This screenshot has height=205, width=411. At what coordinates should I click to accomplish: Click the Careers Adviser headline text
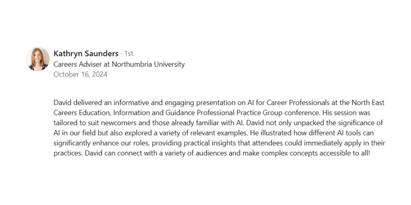pos(119,64)
